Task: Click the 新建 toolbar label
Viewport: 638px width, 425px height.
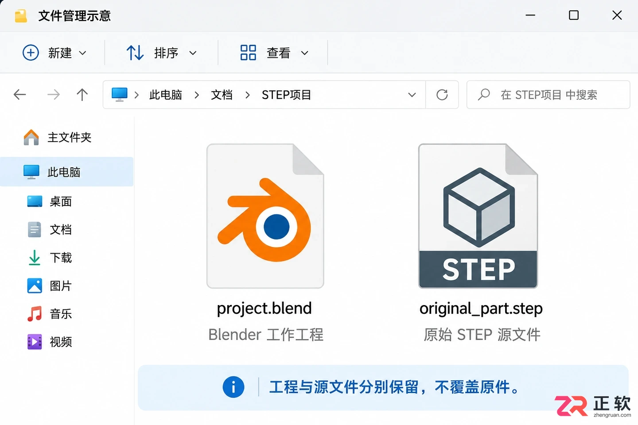Action: pyautogui.click(x=60, y=53)
